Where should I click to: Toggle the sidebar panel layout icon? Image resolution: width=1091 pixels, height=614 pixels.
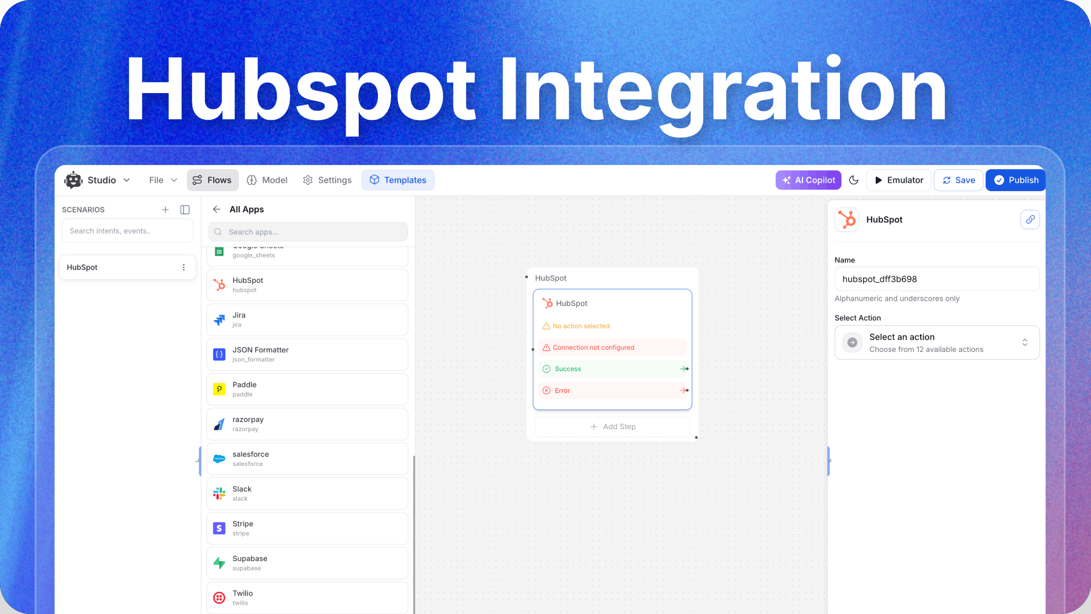pos(185,209)
